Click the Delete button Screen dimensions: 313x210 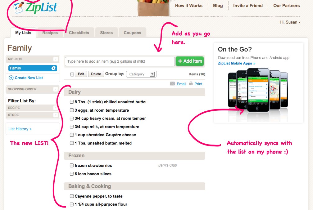click(x=96, y=74)
